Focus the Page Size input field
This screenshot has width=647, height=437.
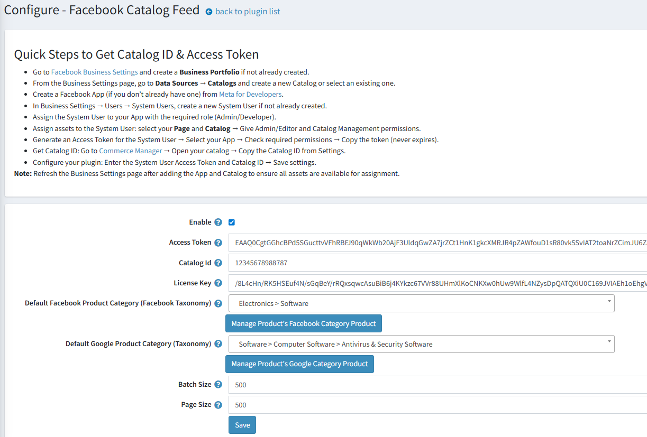(x=438, y=405)
